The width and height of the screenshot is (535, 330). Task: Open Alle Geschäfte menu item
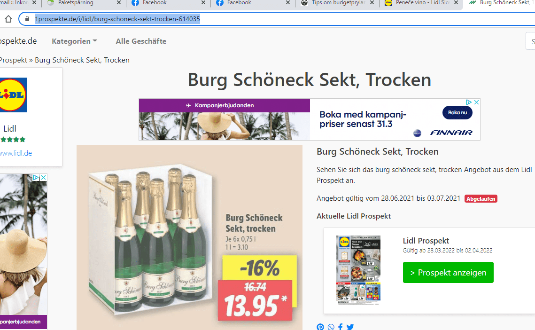[x=141, y=41]
